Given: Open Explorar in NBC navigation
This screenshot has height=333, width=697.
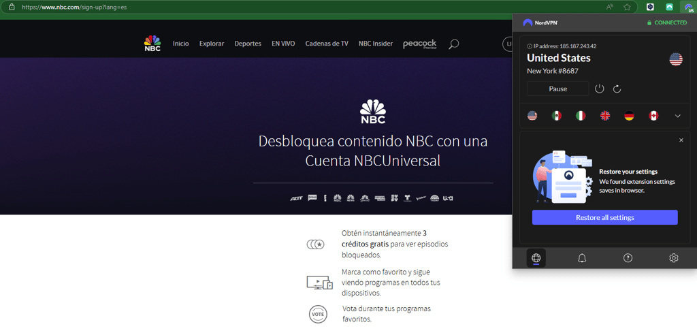Looking at the screenshot, I should (x=212, y=44).
